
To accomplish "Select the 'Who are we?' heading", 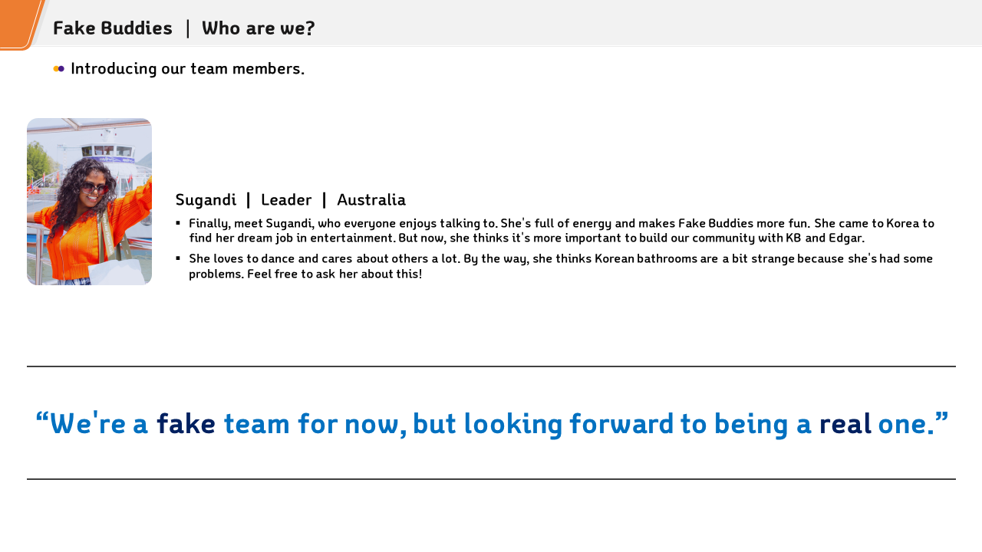I will (x=259, y=28).
